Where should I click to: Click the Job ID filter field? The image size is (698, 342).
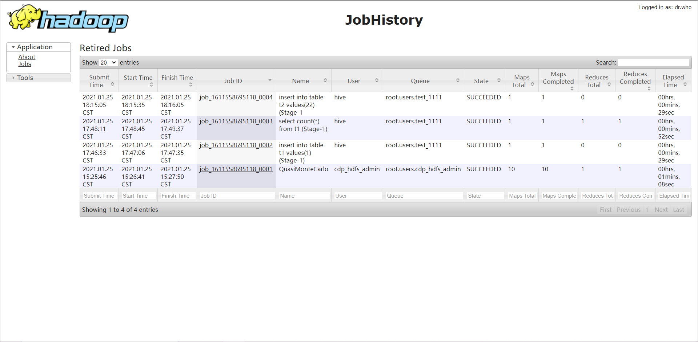237,196
